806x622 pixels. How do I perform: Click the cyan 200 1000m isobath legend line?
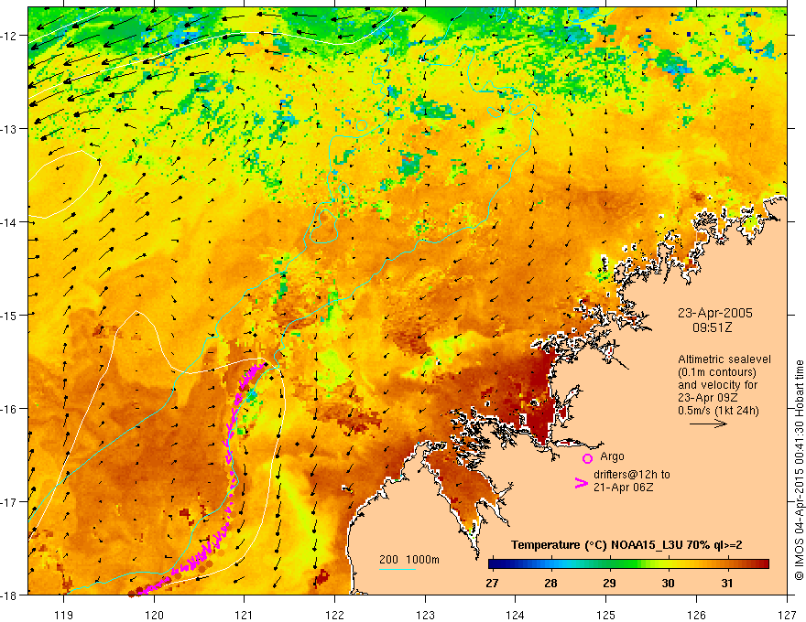coord(398,569)
